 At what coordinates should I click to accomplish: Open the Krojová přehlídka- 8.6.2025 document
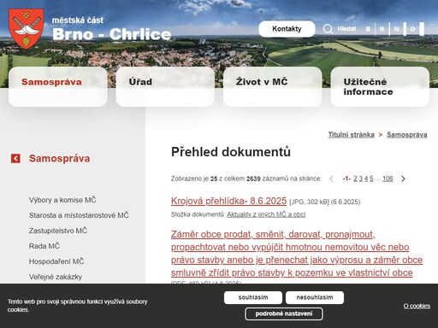coord(228,201)
